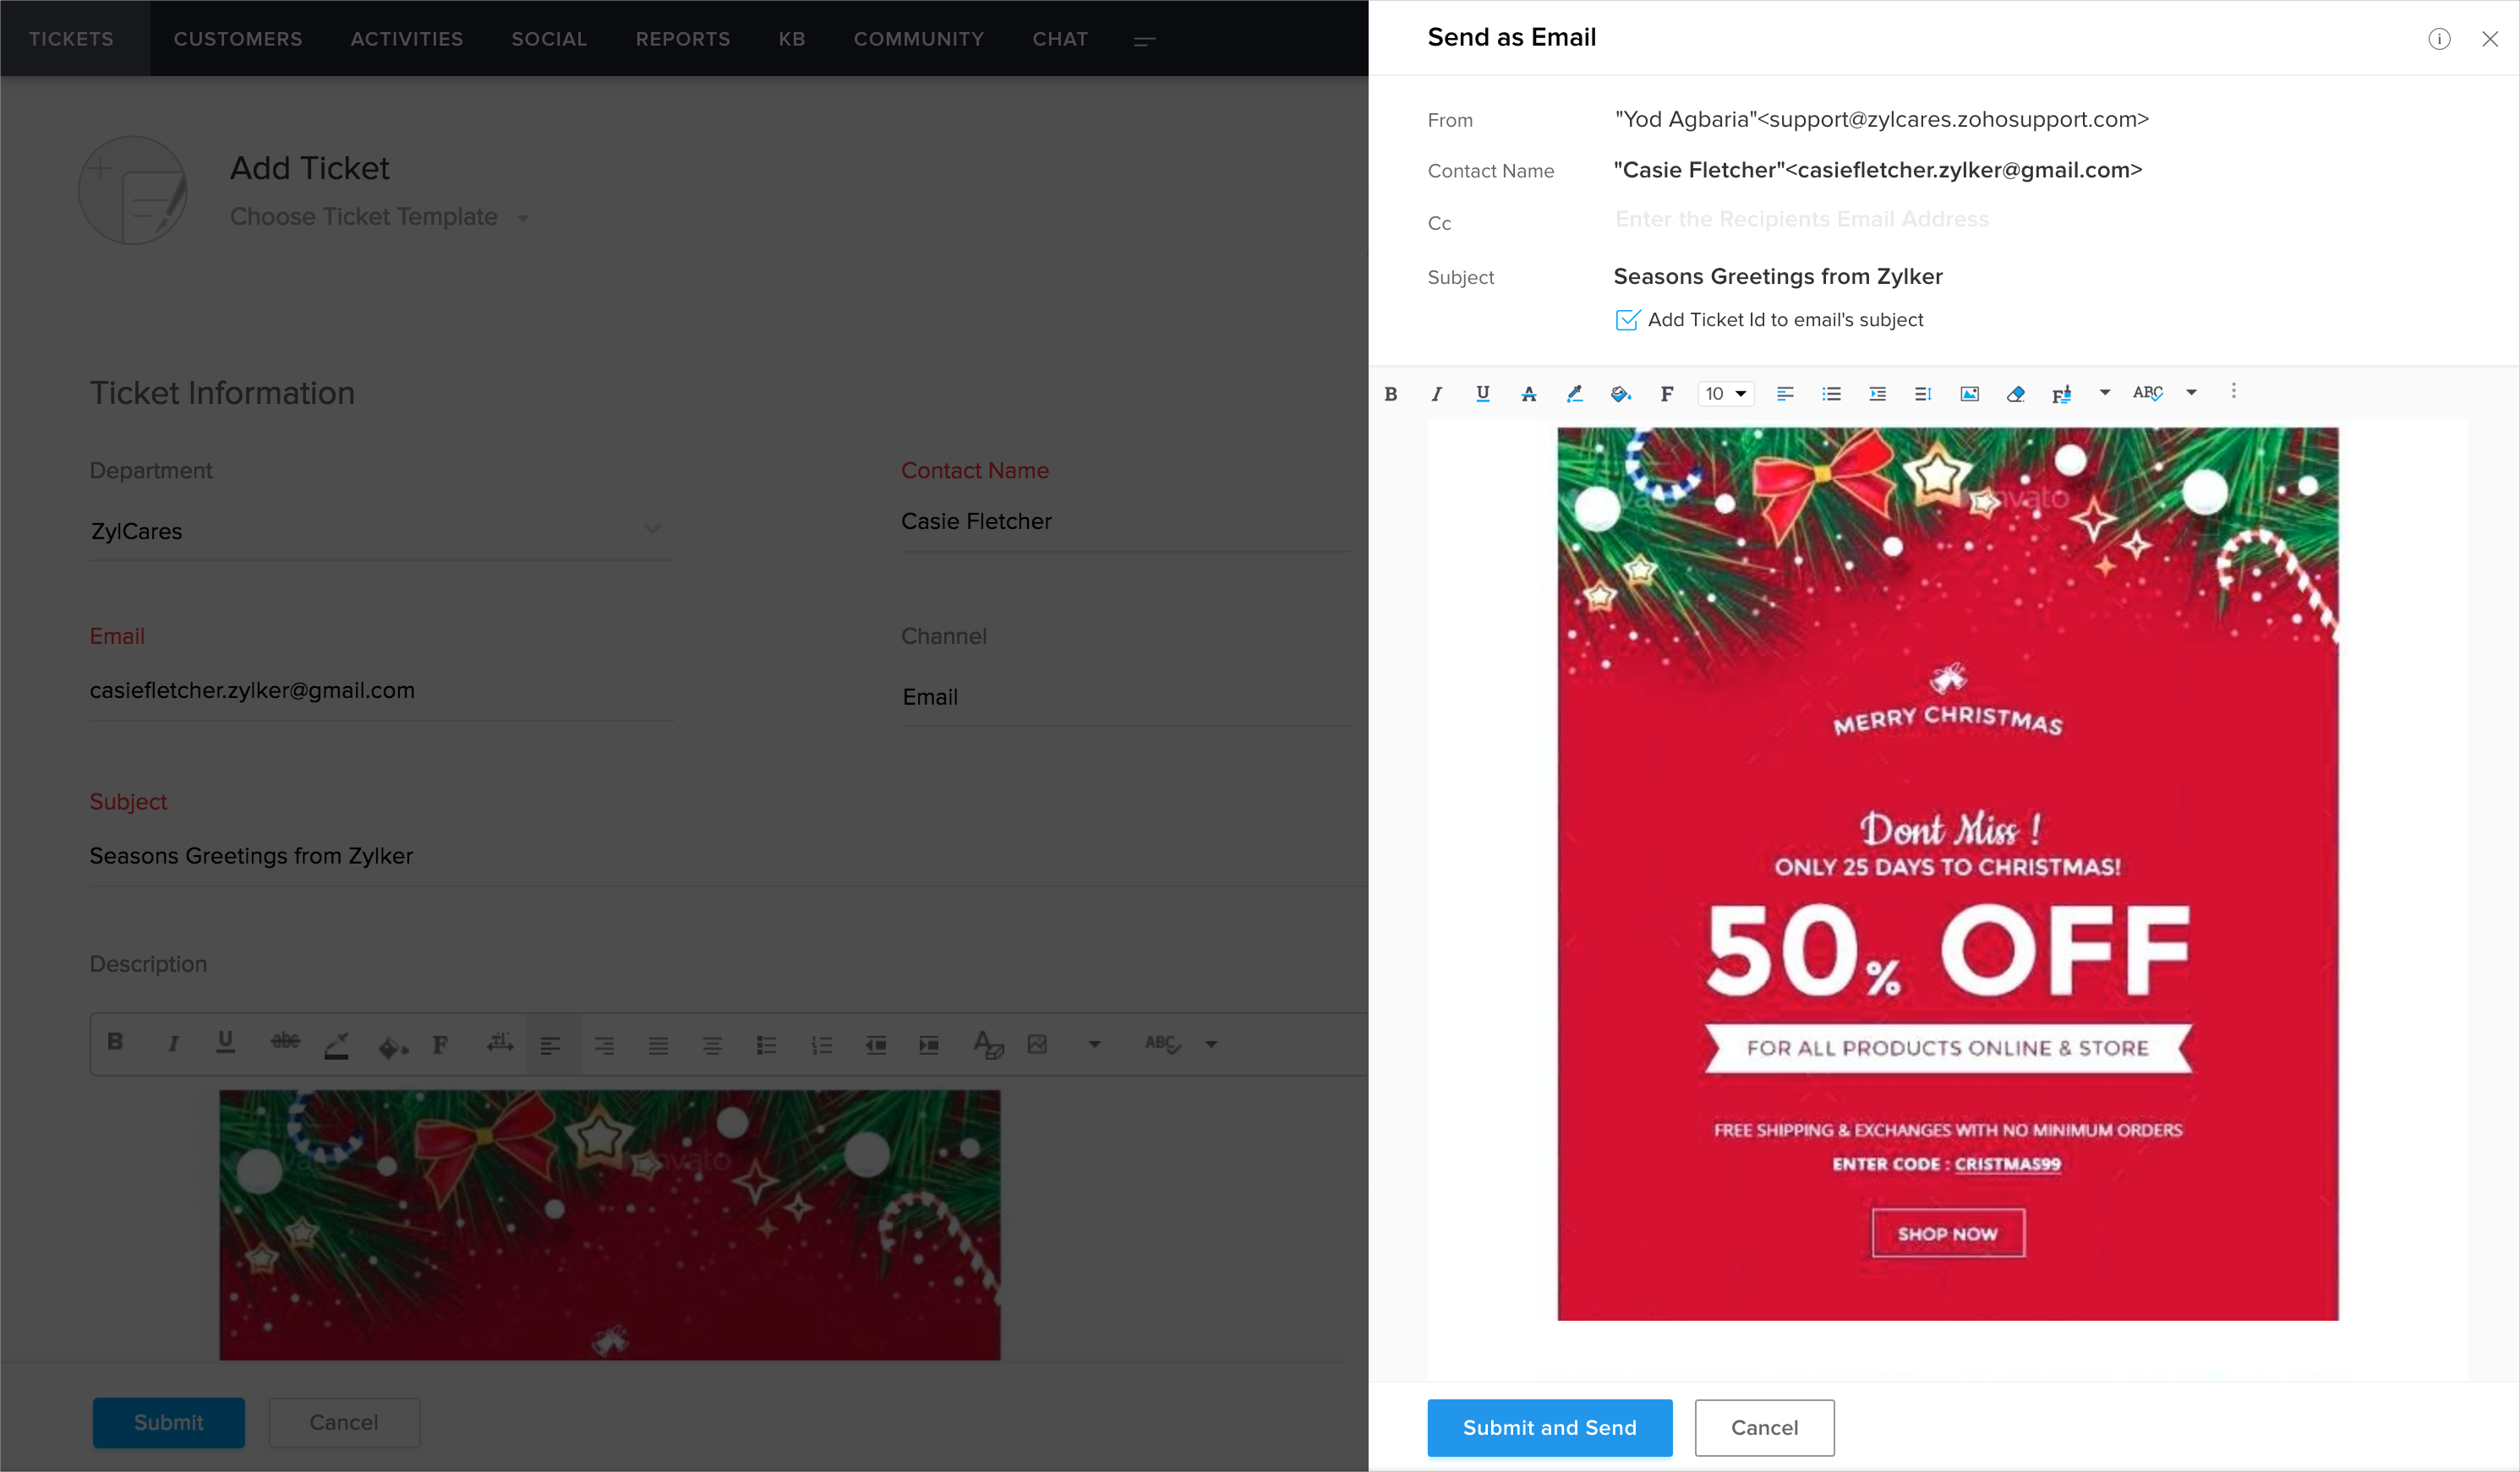This screenshot has width=2520, height=1472.
Task: Expand the spell check ABC dropdown arrow
Action: coord(2191,393)
